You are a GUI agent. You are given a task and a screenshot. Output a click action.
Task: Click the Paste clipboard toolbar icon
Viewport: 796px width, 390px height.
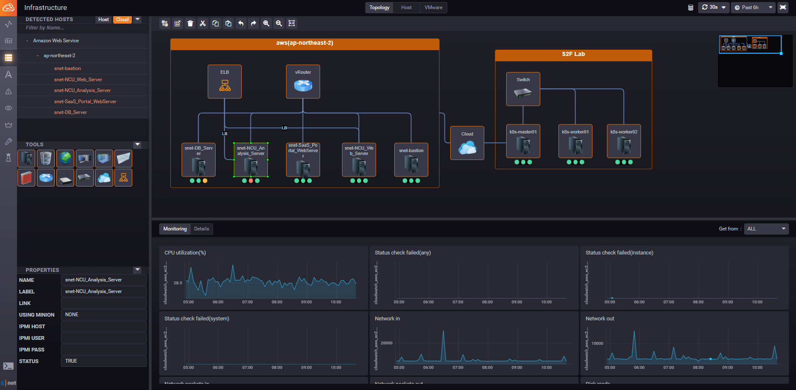pos(228,24)
